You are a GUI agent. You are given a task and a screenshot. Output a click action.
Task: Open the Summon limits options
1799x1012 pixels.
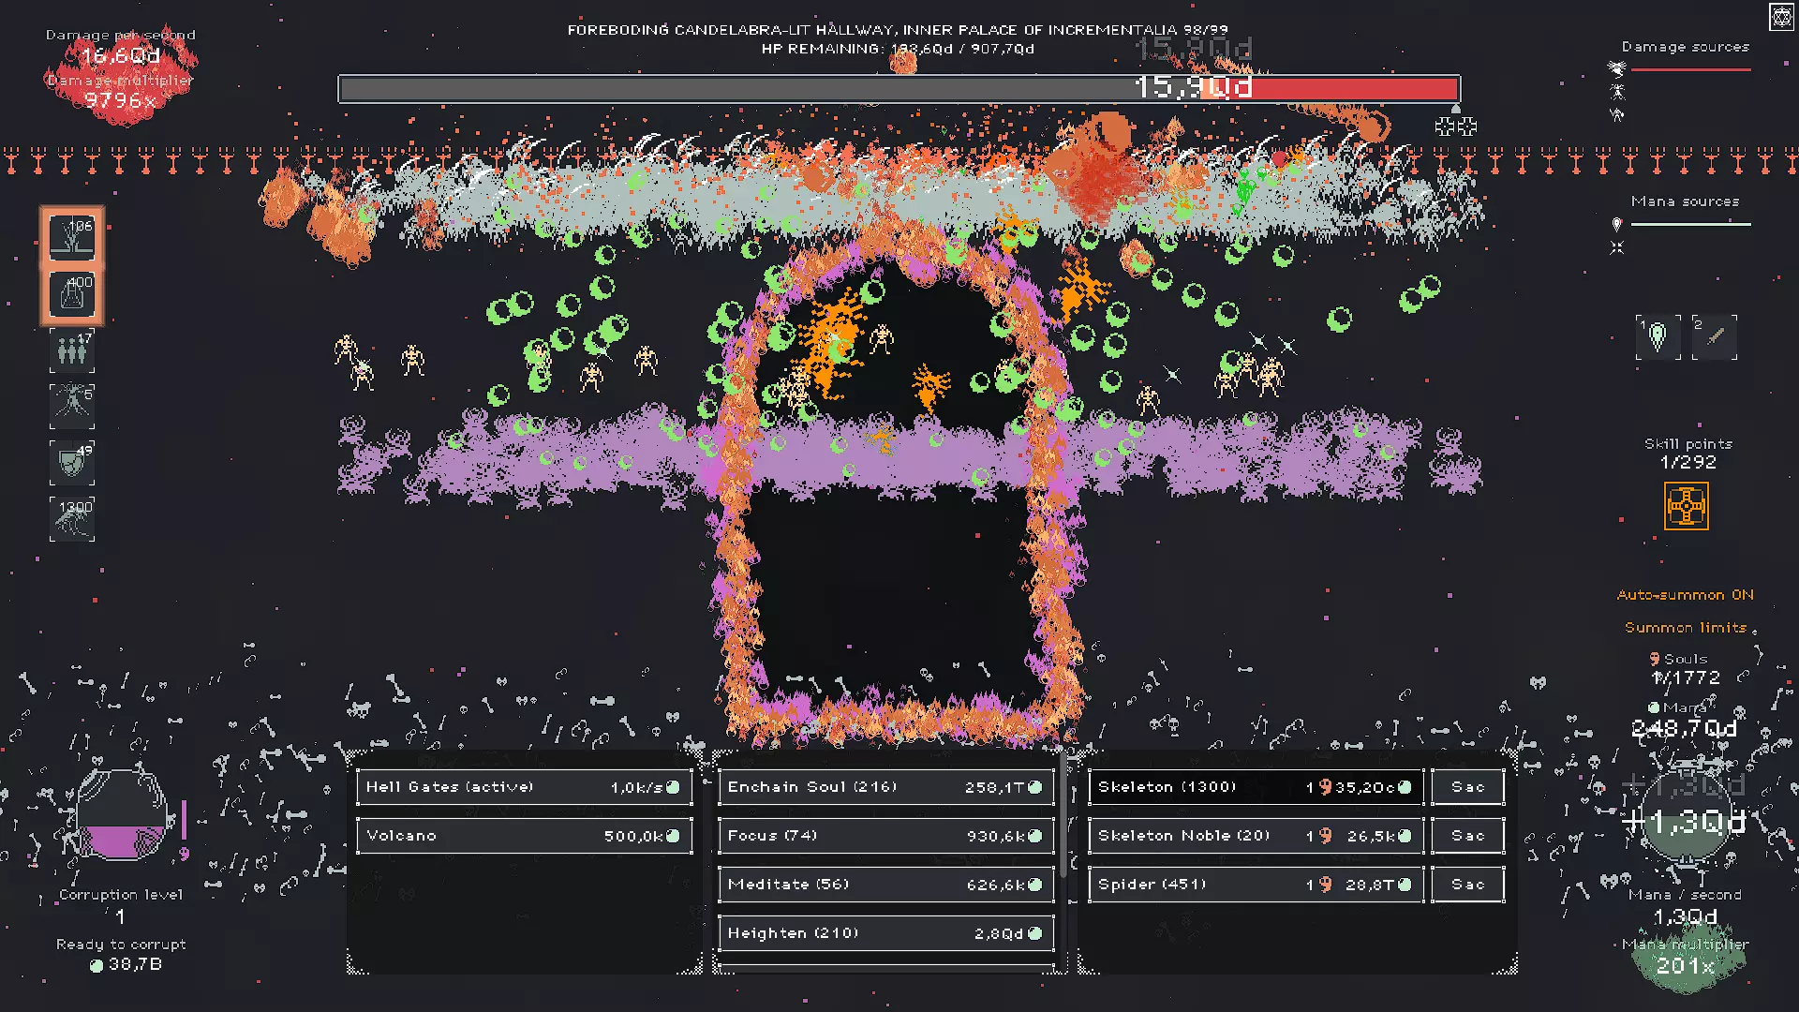pyautogui.click(x=1685, y=628)
